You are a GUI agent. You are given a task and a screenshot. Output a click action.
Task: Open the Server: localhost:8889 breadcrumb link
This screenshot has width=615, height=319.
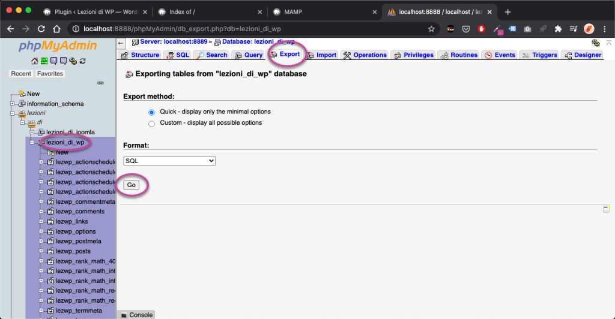[x=174, y=41]
